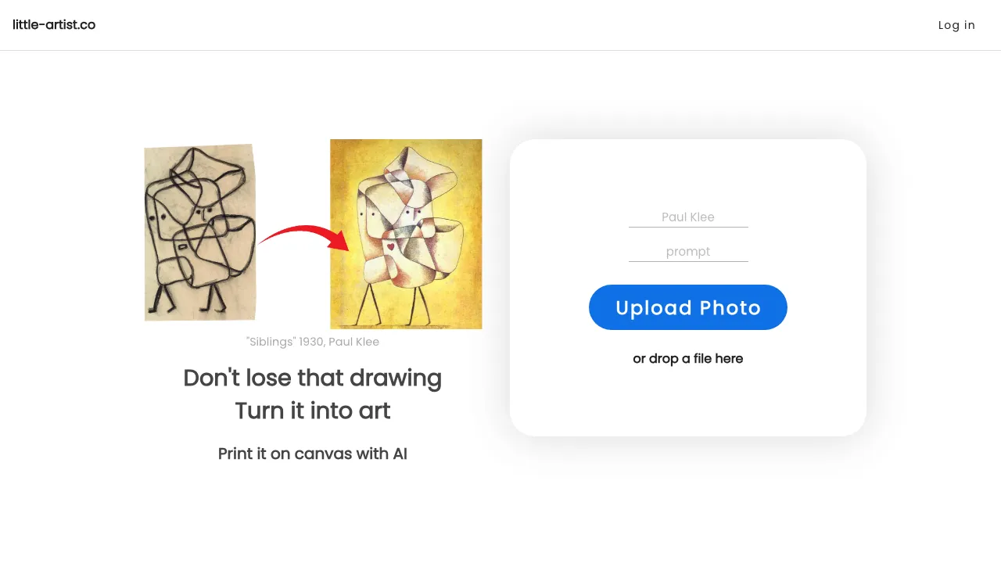This screenshot has width=1001, height=563.
Task: Click the Siblings 1930 Paul Klee caption
Action: coord(313,342)
